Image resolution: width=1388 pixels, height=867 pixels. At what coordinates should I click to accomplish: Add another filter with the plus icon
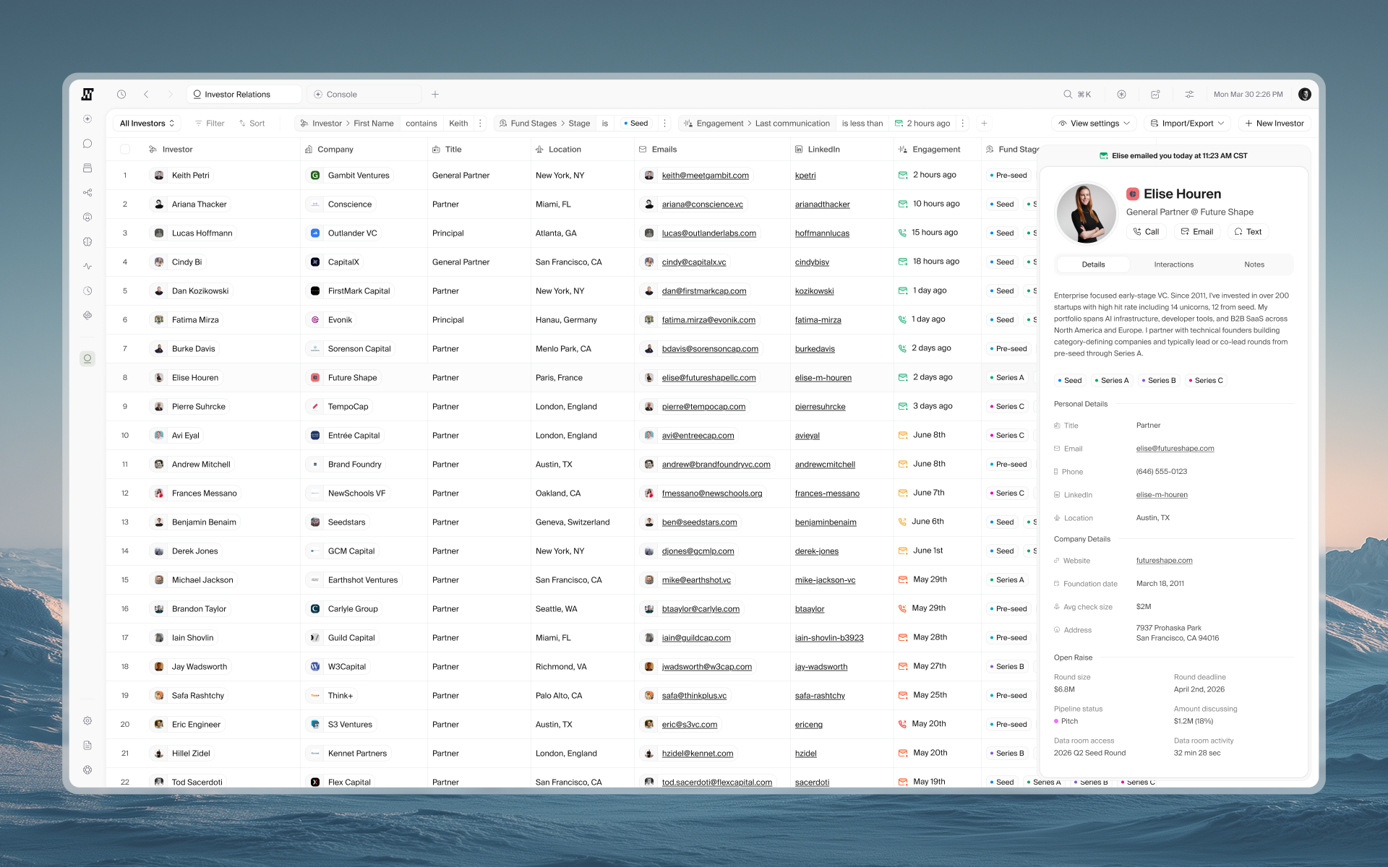(x=984, y=124)
